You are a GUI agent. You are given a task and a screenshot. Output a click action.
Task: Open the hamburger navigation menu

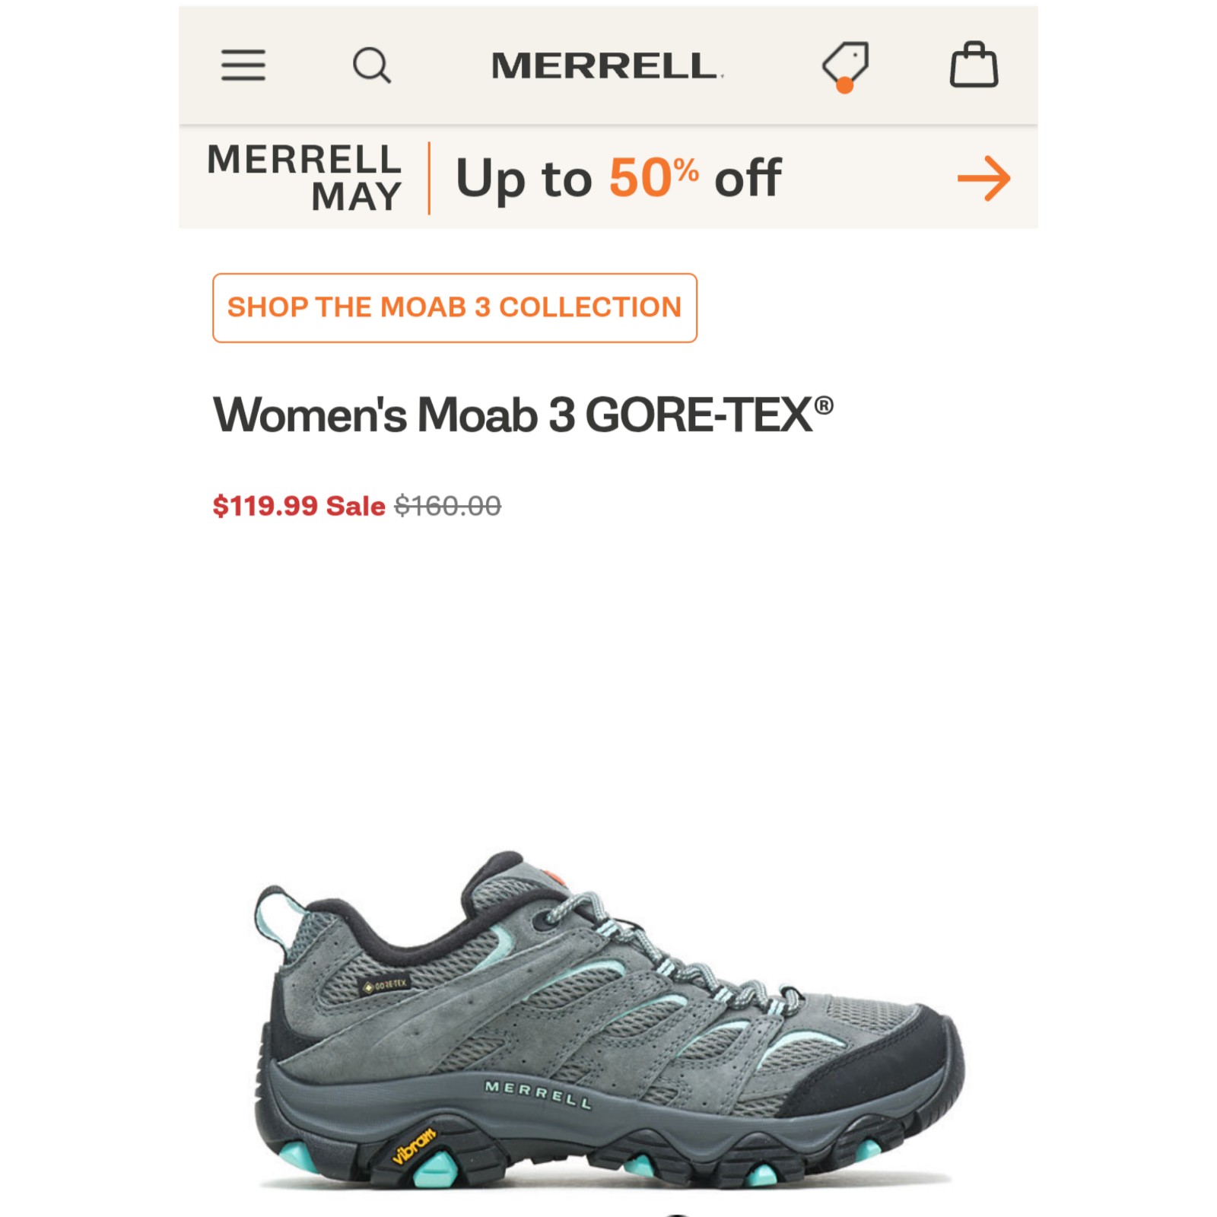(243, 65)
